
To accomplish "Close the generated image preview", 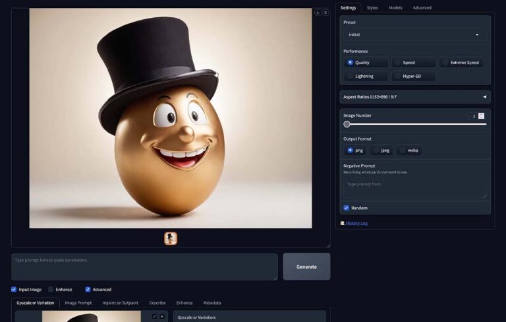I will tap(325, 12).
